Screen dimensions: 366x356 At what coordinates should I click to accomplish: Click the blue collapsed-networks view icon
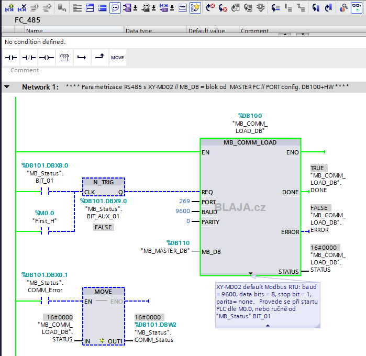pyautogui.click(x=102, y=8)
